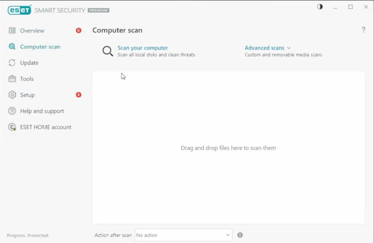This screenshot has width=374, height=243.
Task: Select Computer scan in the sidebar
Action: (x=40, y=46)
